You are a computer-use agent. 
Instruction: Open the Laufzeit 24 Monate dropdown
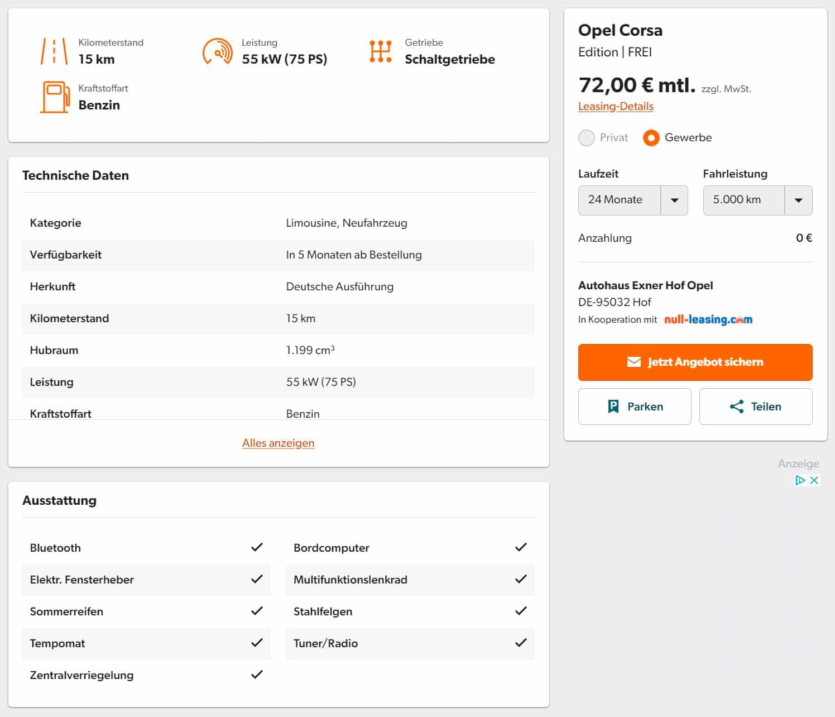coord(633,200)
